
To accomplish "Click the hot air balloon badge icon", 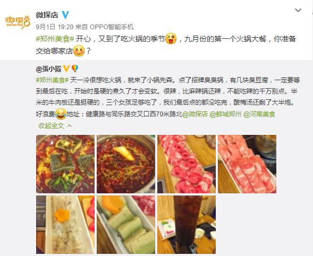I will 74,69.
